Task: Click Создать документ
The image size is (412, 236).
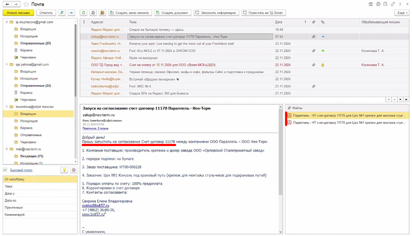Action: 172,13
